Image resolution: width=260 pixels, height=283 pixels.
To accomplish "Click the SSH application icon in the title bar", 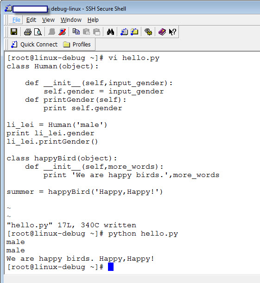I will (x=8, y=8).
